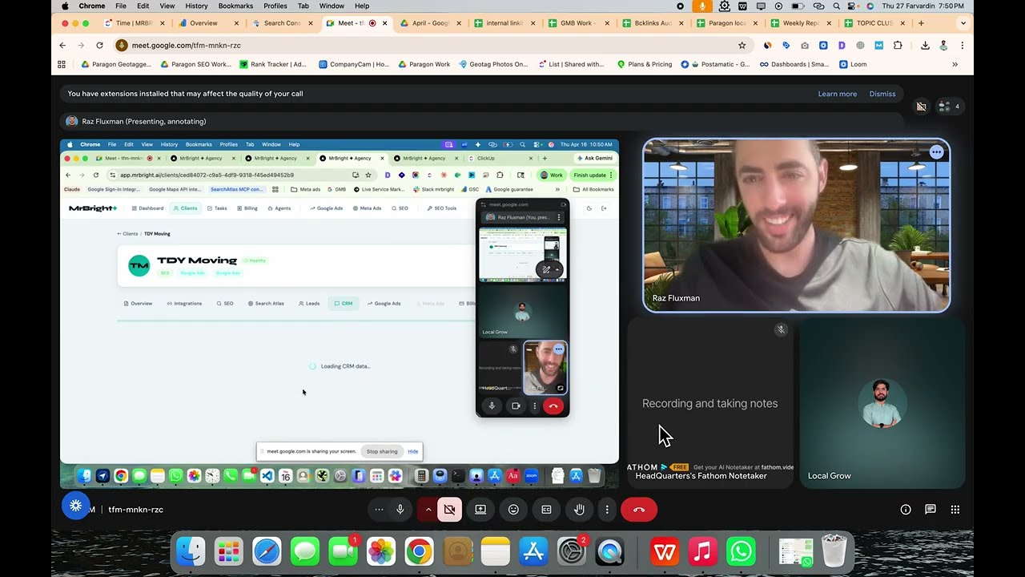This screenshot has width=1025, height=577.
Task: Click the Raz Fluxman video tile
Action: tap(797, 225)
